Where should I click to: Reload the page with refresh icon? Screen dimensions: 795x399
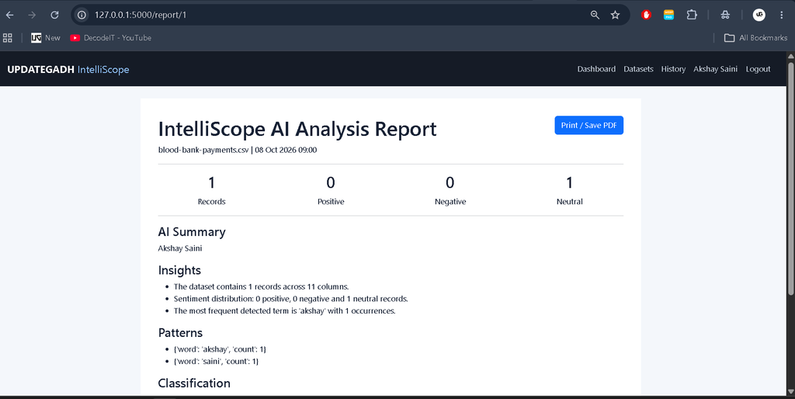55,16
